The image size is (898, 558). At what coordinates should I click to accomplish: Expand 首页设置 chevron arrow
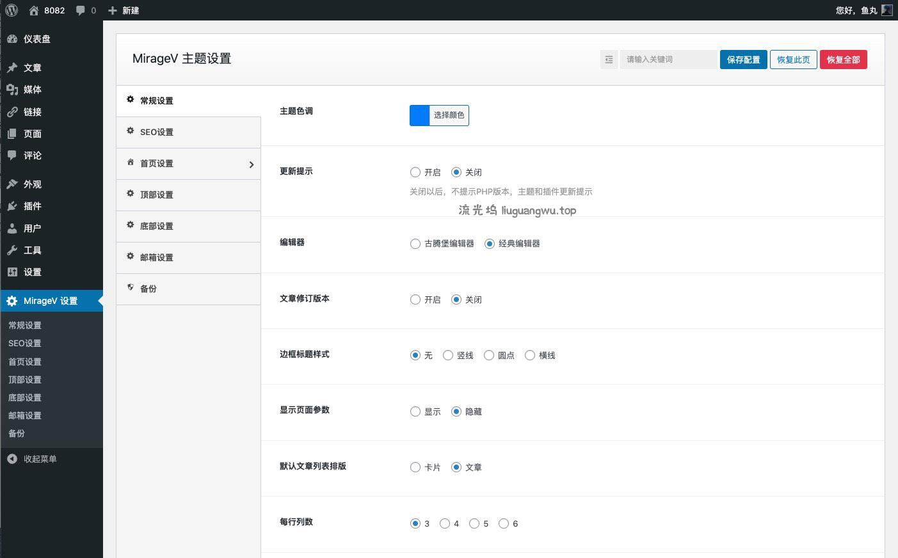(x=251, y=164)
